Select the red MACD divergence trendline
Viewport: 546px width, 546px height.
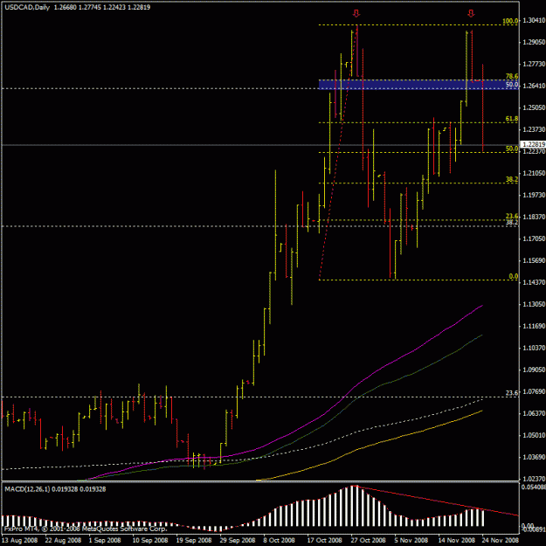pos(435,500)
